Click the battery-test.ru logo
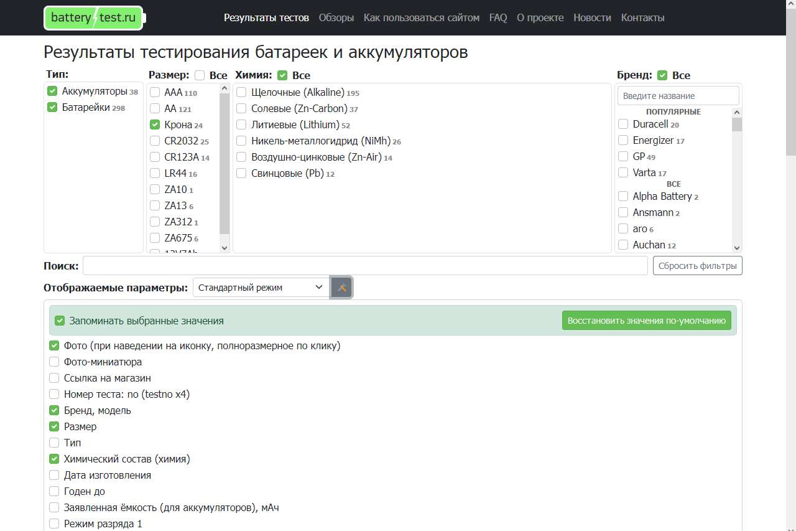Screen dimensions: 796x531 pos(92,17)
